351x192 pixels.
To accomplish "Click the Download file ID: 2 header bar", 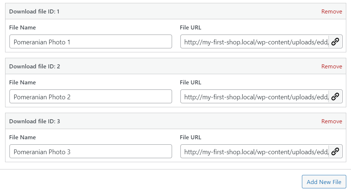I will [175, 66].
